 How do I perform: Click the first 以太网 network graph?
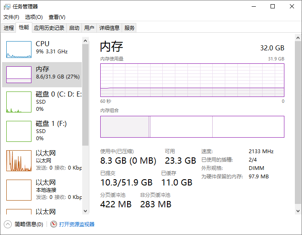click(x=19, y=161)
